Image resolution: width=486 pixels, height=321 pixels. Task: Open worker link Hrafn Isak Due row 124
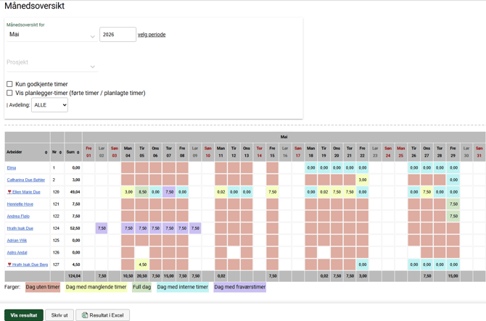(20, 228)
